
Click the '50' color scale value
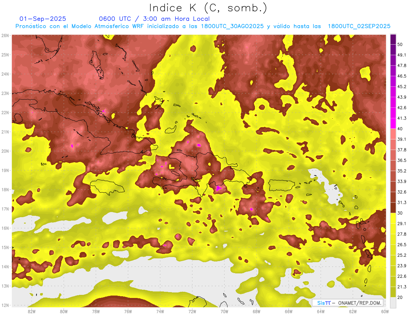click(400, 44)
